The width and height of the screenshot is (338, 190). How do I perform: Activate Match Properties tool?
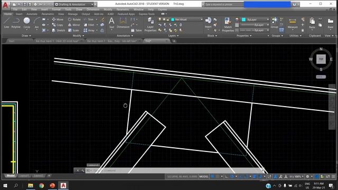coord(228,25)
